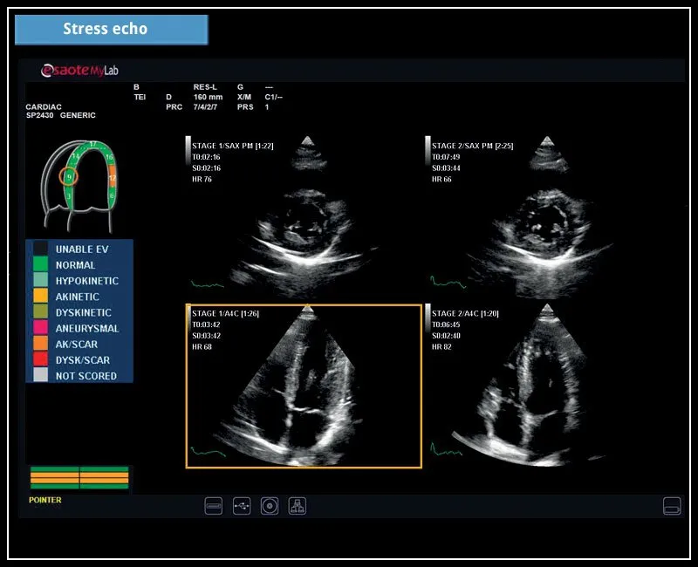The image size is (698, 567).
Task: Click the network connection icon
Action: [298, 506]
